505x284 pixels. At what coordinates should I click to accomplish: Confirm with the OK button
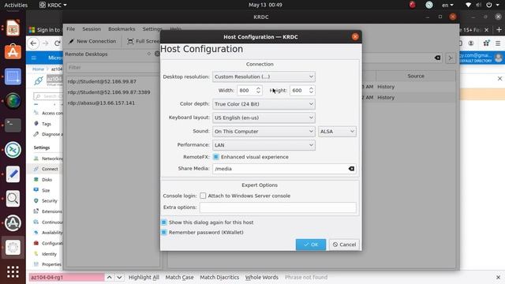311,245
